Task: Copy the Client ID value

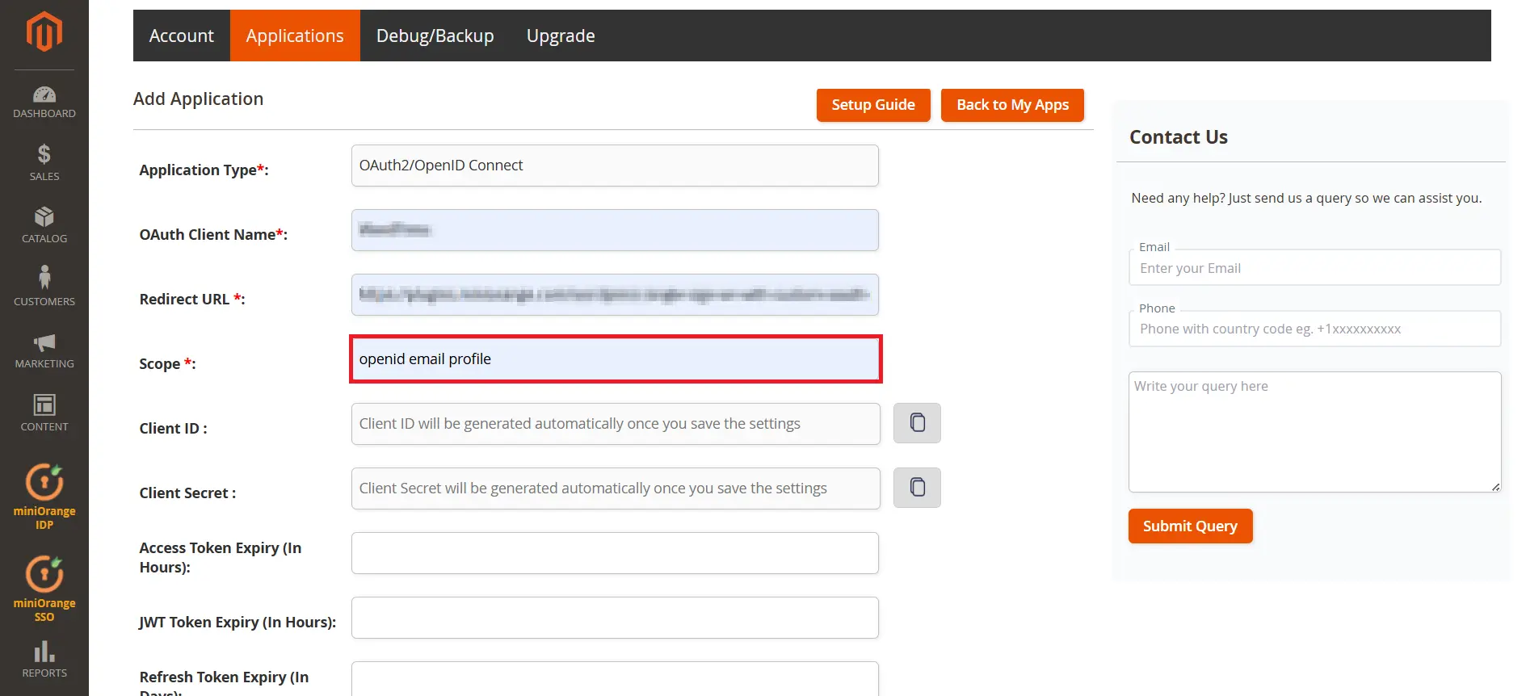Action: 917,423
